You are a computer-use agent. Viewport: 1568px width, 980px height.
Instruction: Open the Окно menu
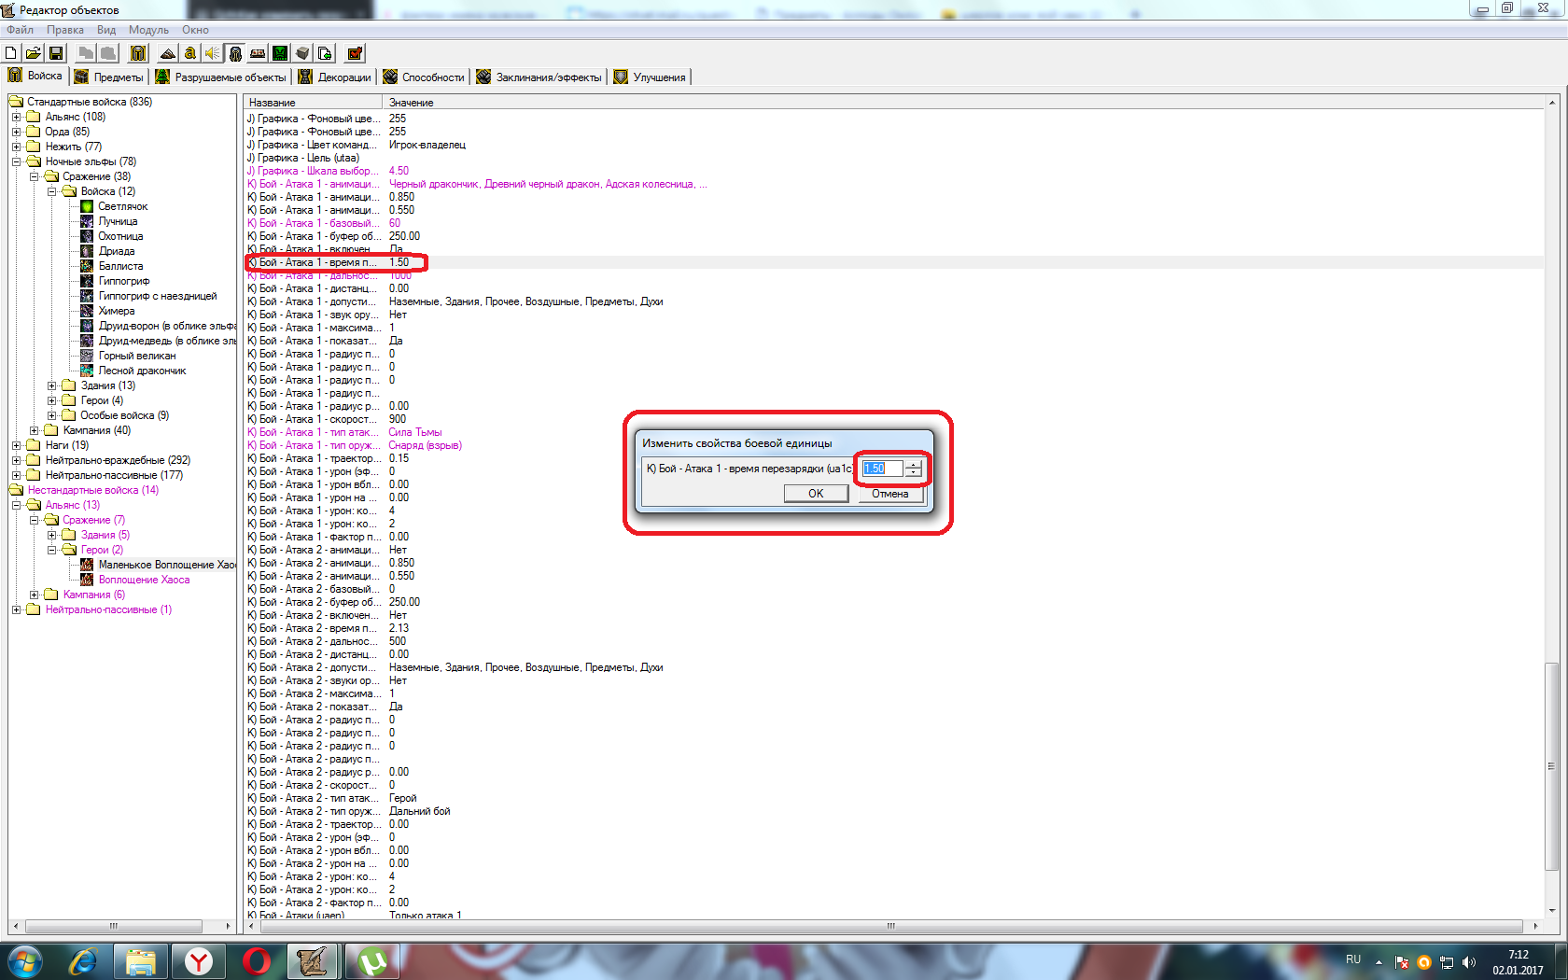[195, 30]
